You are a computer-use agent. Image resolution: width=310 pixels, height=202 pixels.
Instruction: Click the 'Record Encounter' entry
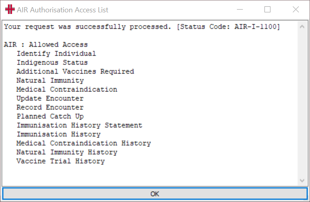click(x=50, y=107)
